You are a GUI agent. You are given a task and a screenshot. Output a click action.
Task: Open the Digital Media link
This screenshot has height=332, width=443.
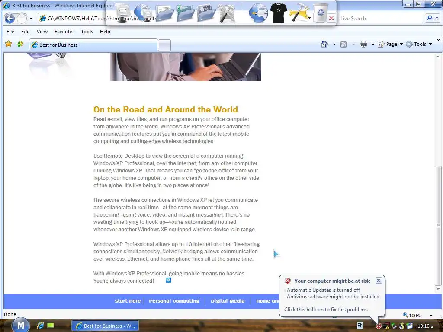[228, 301]
